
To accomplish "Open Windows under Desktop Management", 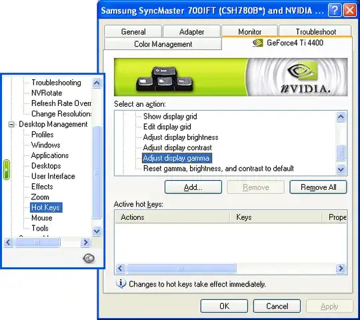I will click(46, 145).
